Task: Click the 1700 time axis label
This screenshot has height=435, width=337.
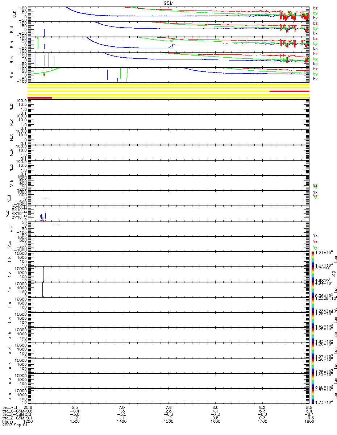Action: [262, 422]
